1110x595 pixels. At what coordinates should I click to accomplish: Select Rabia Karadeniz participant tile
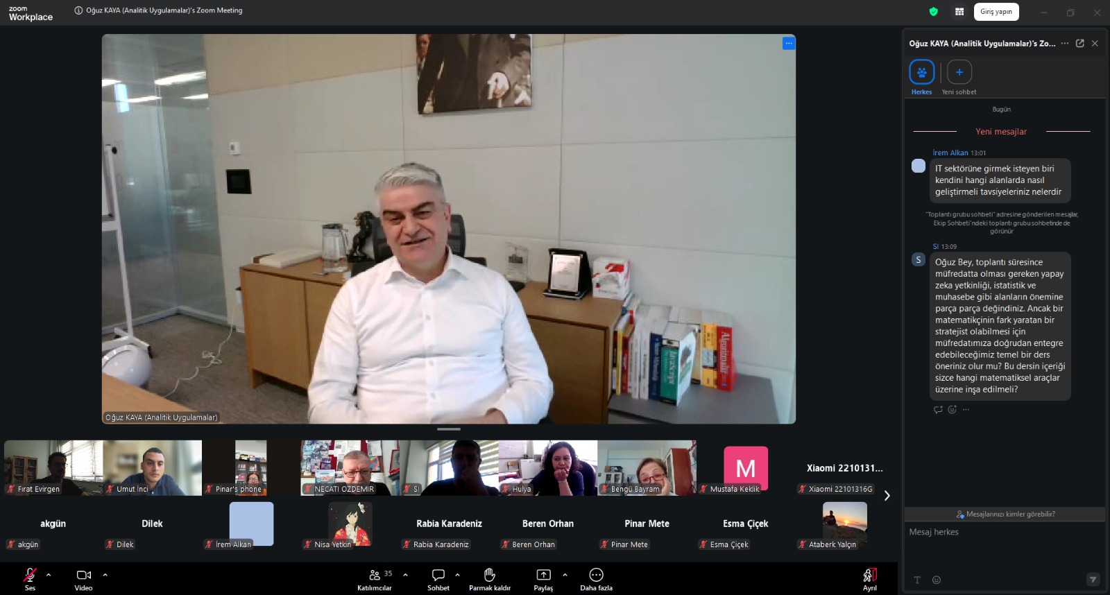(449, 524)
